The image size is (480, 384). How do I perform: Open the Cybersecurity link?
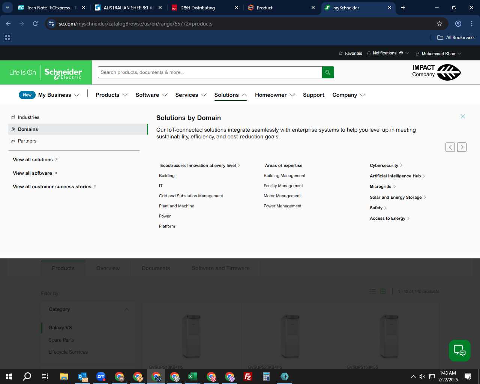tap(386, 165)
